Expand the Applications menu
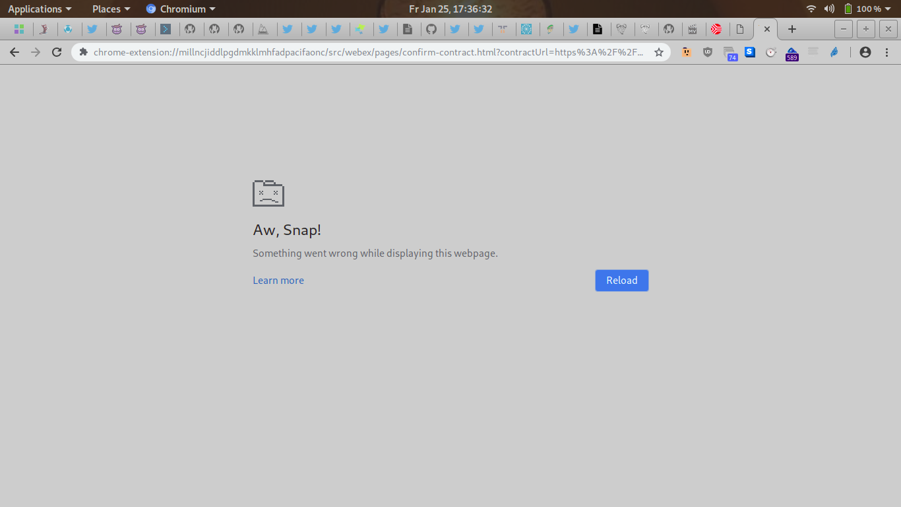The height and width of the screenshot is (507, 901). [40, 9]
